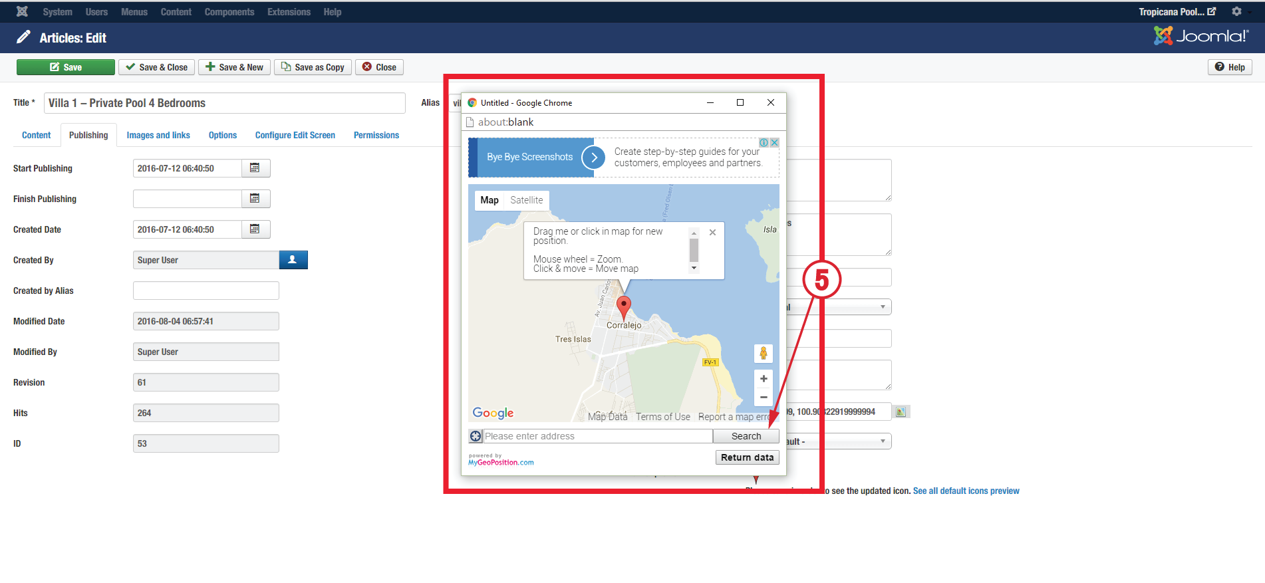Click Save & New button

(234, 67)
